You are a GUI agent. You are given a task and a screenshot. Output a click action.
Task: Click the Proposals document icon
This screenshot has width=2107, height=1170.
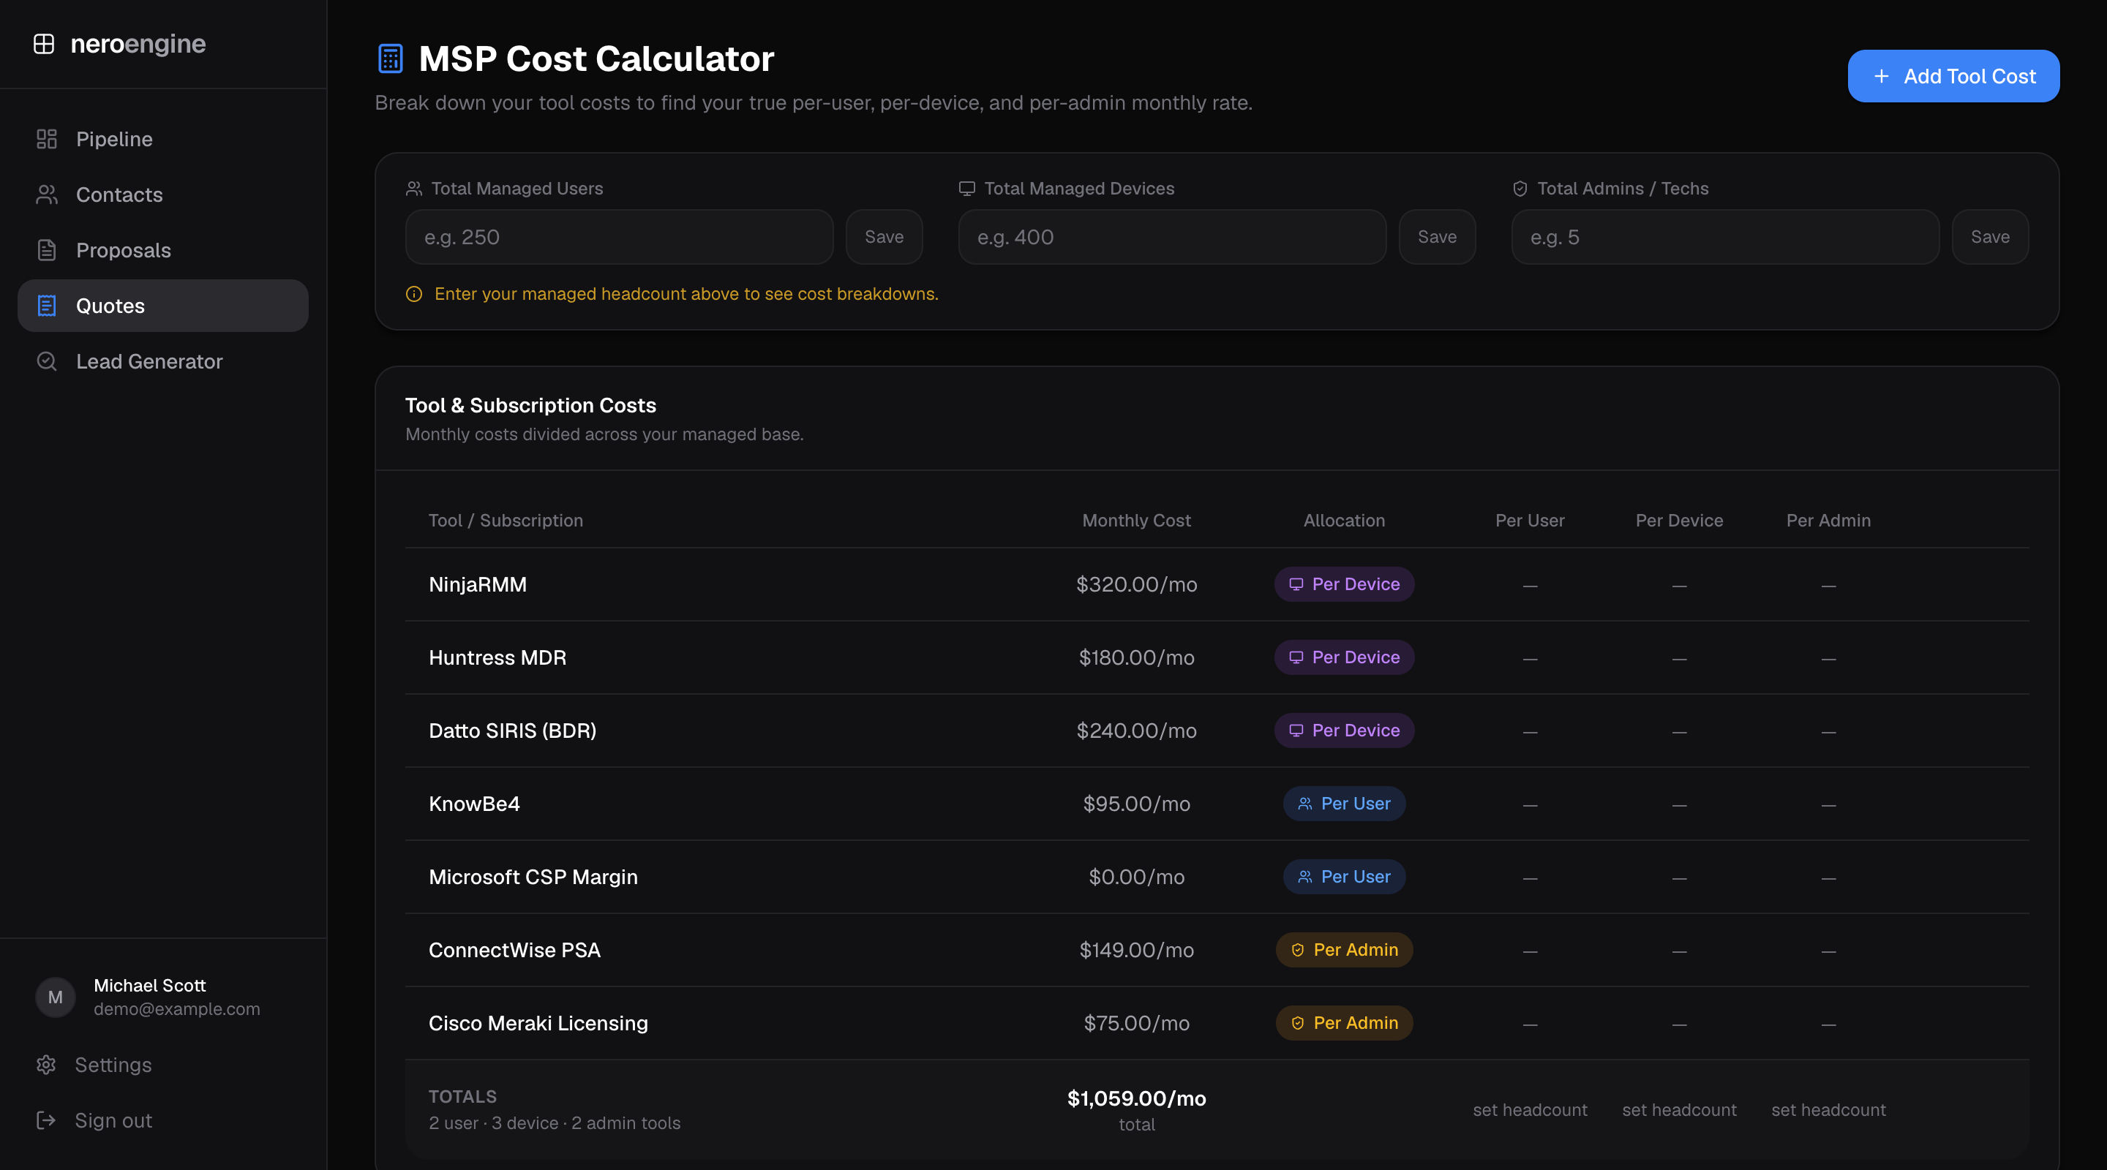click(47, 250)
